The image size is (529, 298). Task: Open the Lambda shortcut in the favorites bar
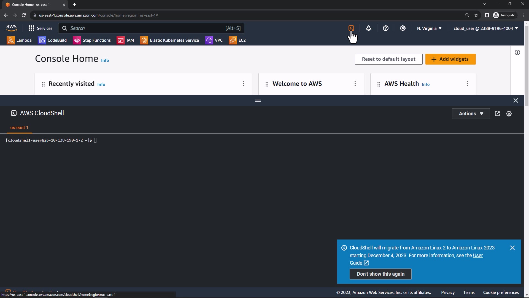(x=19, y=40)
